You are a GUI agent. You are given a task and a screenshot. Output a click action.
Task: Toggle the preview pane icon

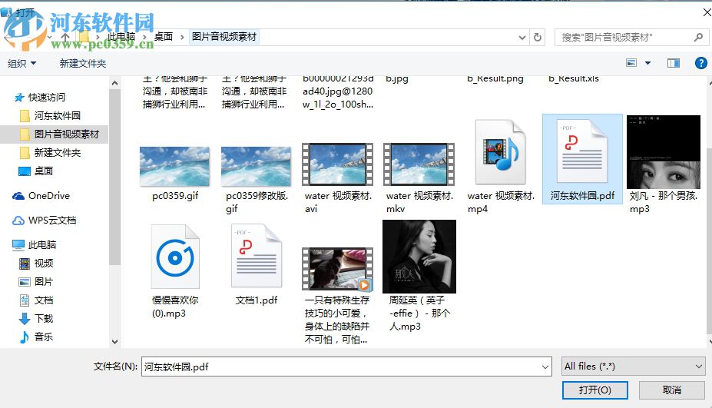click(x=674, y=63)
